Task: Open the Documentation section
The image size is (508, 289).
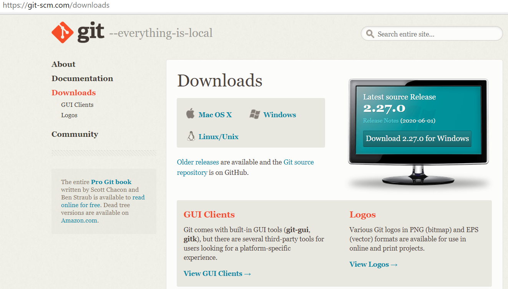Action: point(82,78)
